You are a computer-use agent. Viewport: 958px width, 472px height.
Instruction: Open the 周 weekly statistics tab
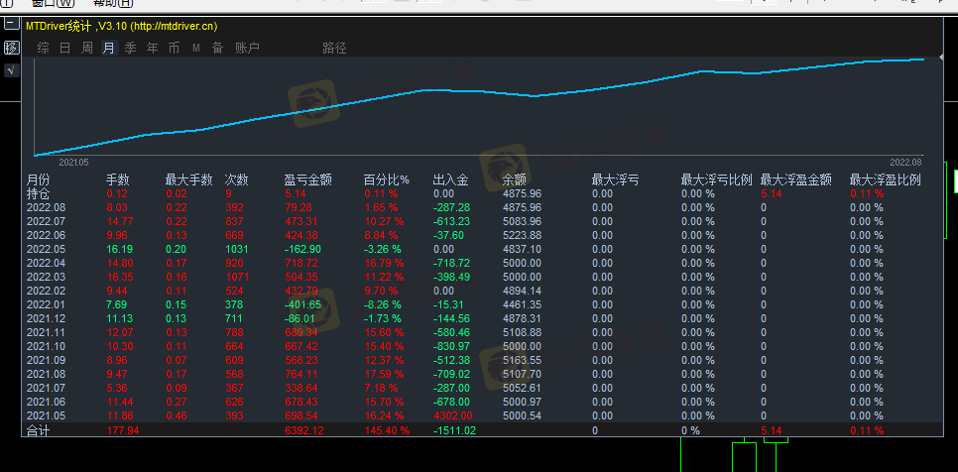click(x=86, y=48)
